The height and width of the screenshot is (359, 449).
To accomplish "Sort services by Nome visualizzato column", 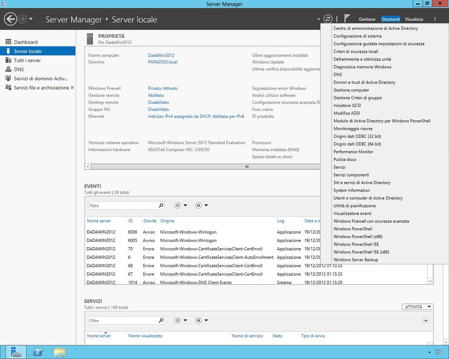I will coord(145,336).
